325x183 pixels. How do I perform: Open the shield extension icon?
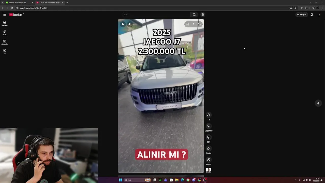(x=302, y=8)
